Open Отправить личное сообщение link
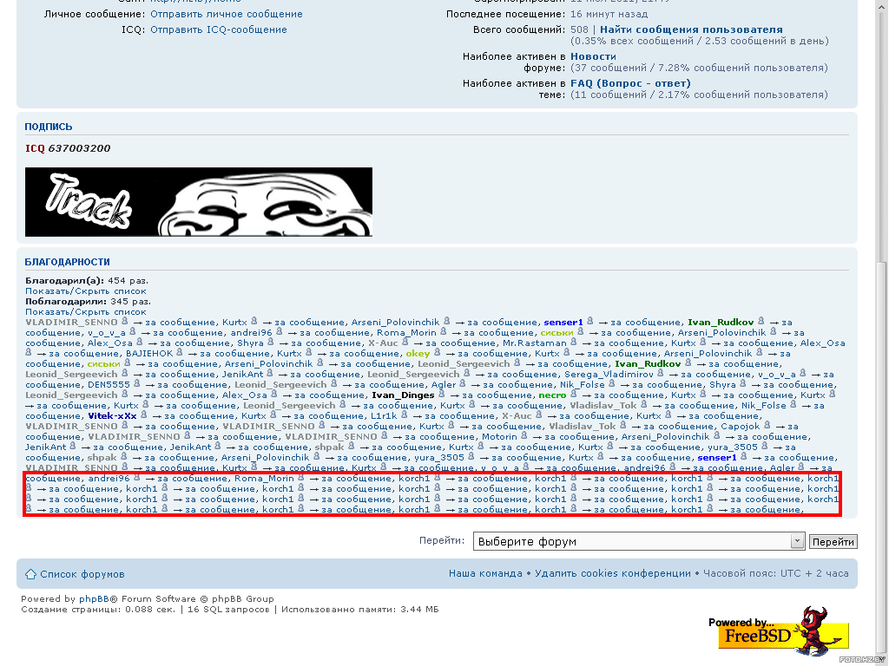The width and height of the screenshot is (889, 666). point(227,14)
